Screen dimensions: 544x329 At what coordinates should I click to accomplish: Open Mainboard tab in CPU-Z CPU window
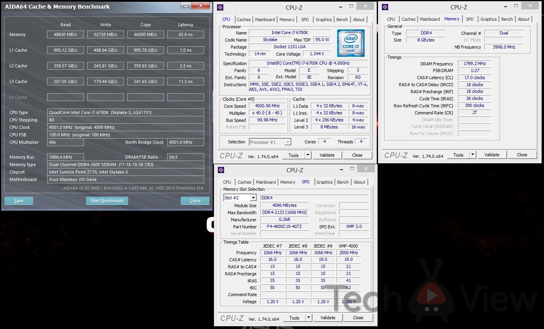coord(265,20)
